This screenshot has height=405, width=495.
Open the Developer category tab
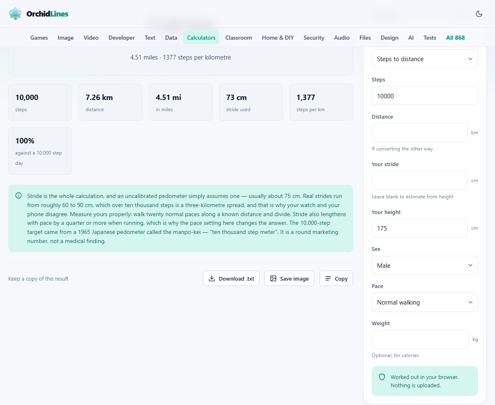tap(122, 38)
